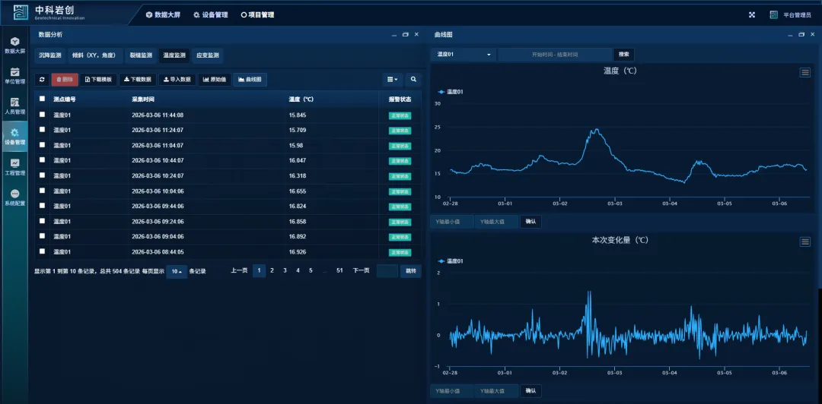Open the page size dropdown showing 10
This screenshot has width=822, height=404.
point(177,271)
